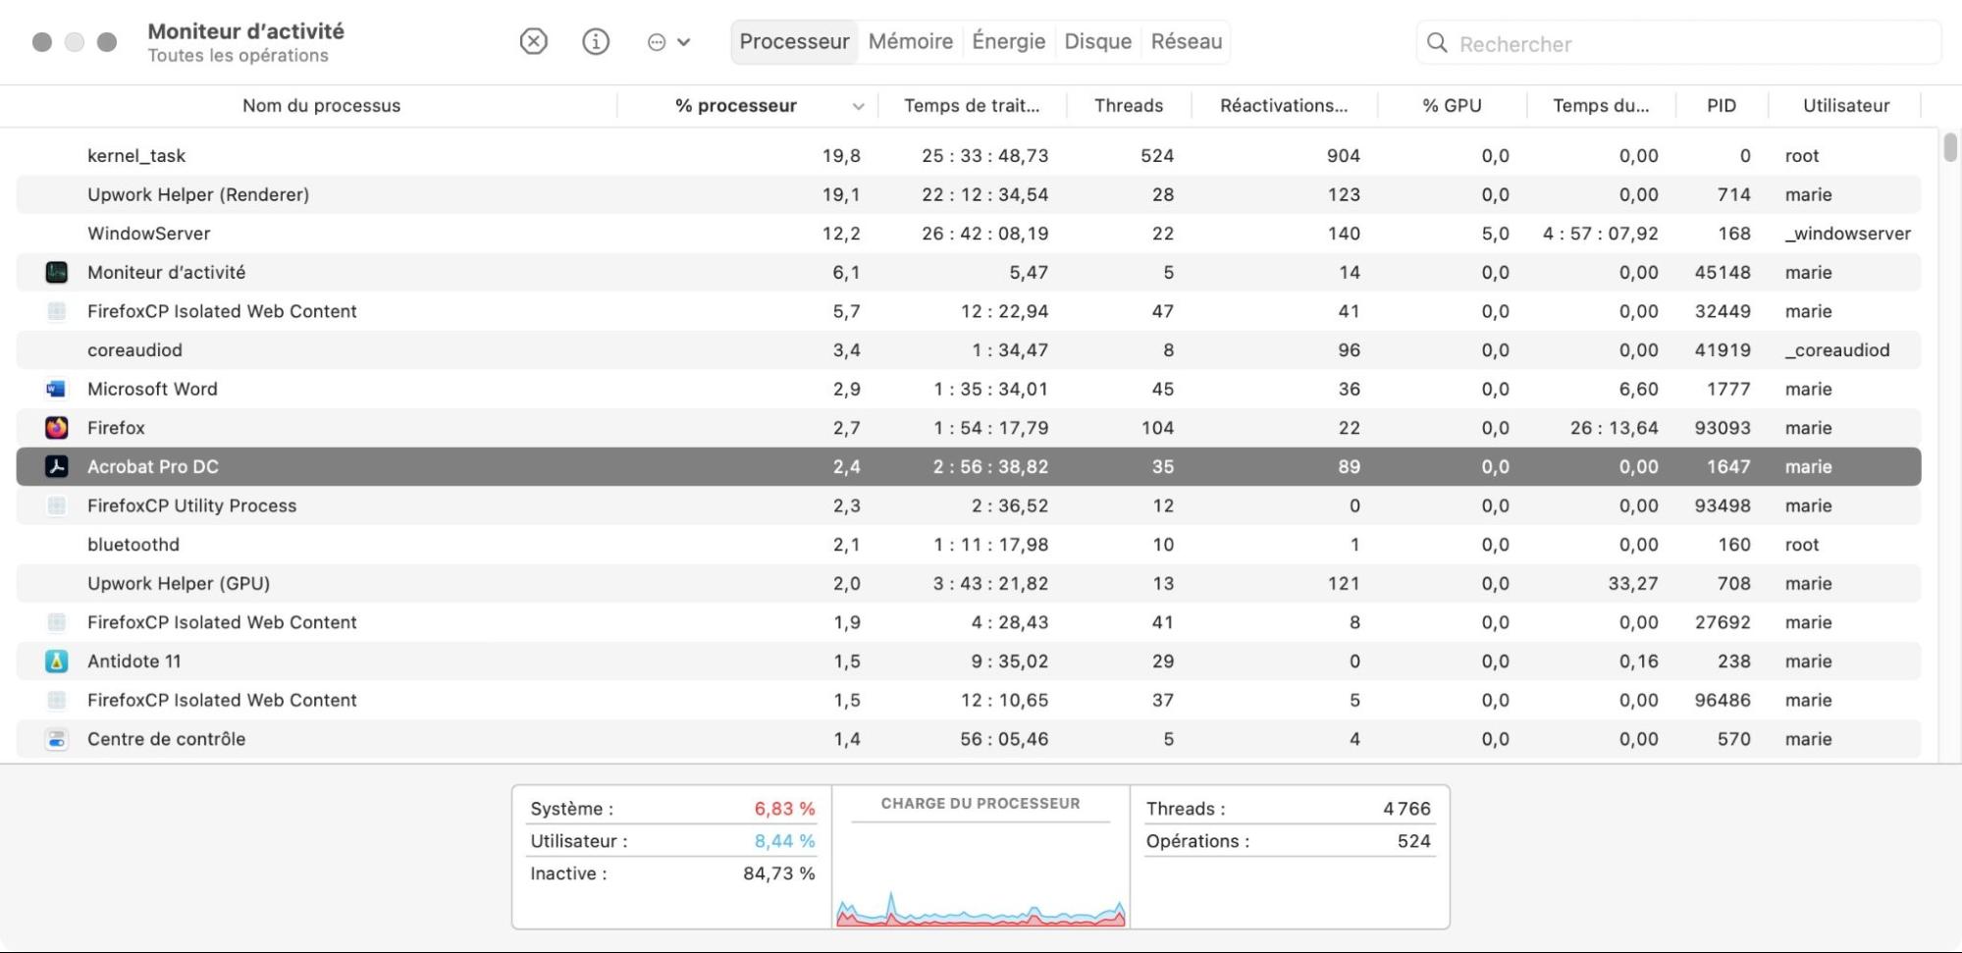Toggle sort arrow on % processeur column

(x=858, y=106)
